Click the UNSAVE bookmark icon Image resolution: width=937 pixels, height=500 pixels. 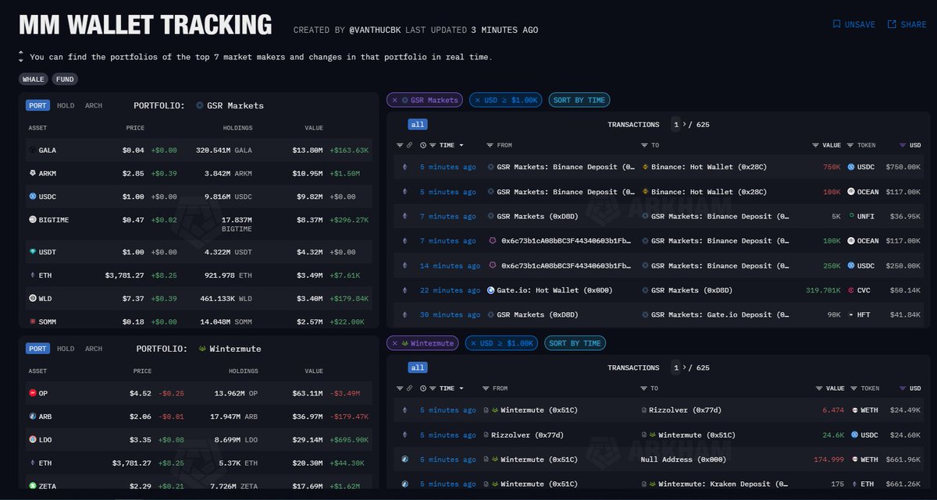click(836, 24)
